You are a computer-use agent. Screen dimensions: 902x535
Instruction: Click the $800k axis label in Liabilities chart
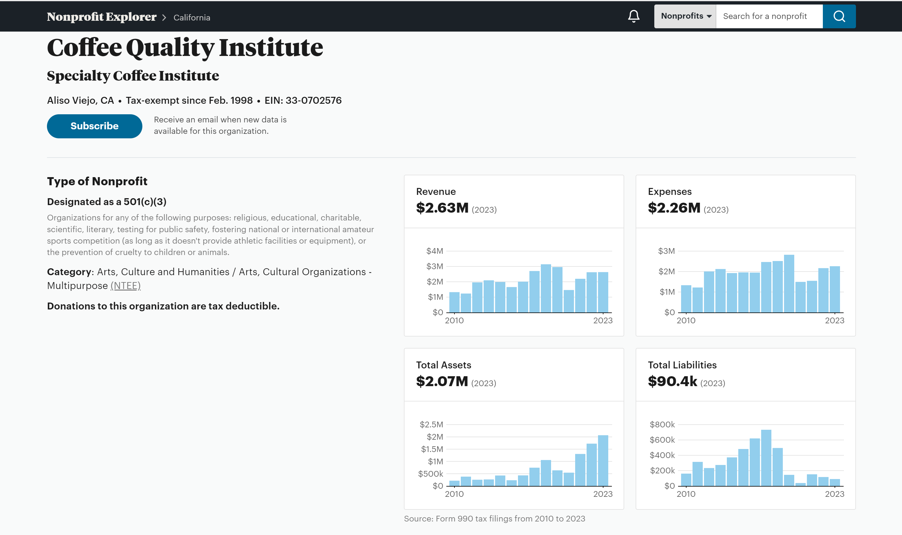point(662,425)
